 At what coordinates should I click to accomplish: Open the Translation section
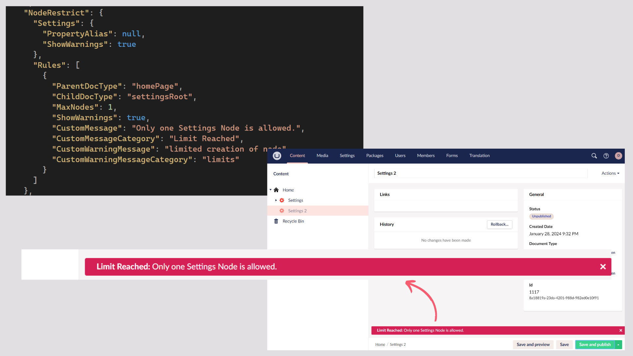[x=479, y=156]
